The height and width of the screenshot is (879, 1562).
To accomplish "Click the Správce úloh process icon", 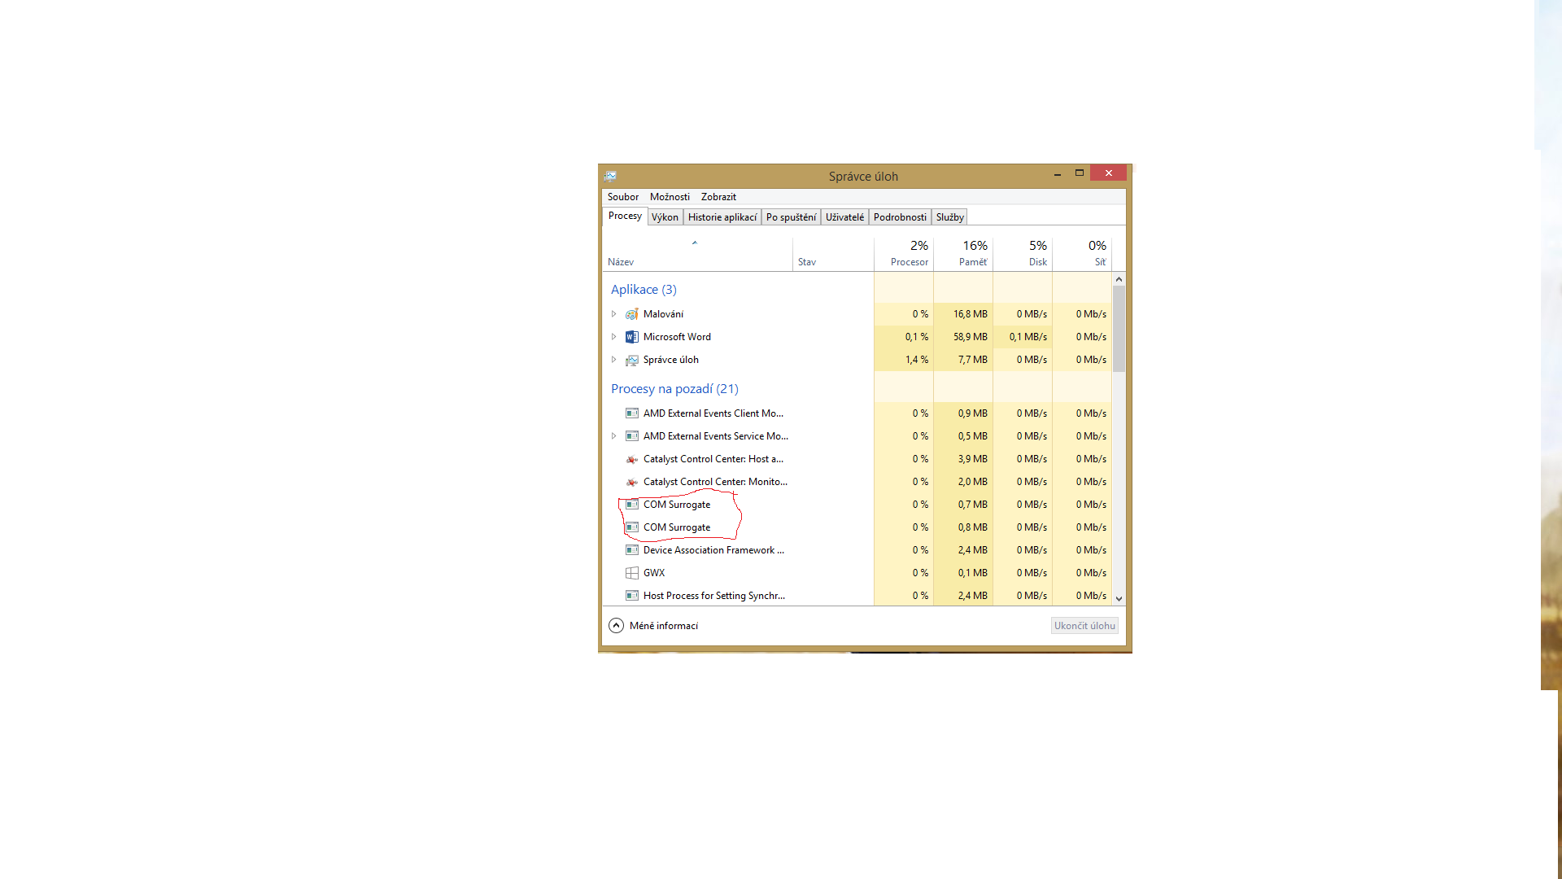I will point(631,360).
